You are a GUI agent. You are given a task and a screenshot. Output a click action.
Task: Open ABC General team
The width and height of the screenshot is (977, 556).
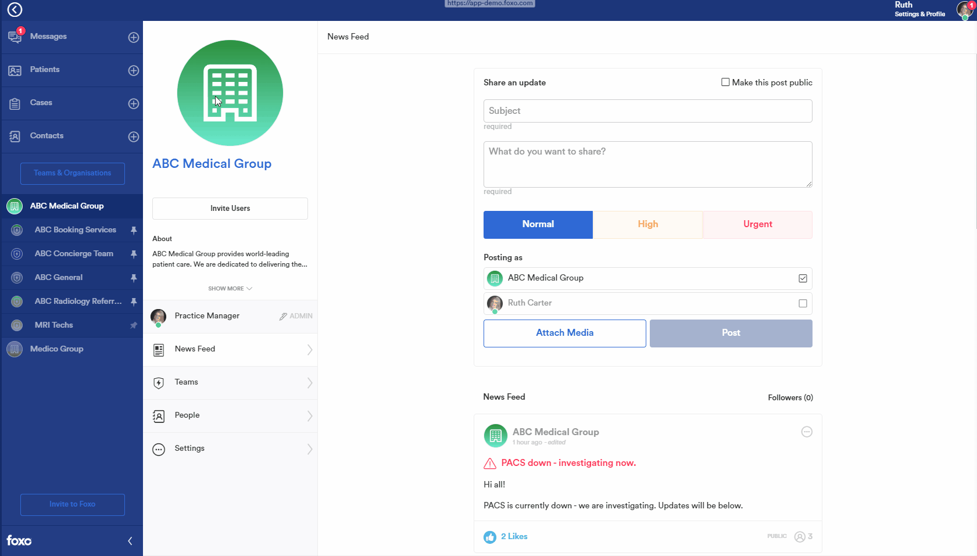pos(59,278)
